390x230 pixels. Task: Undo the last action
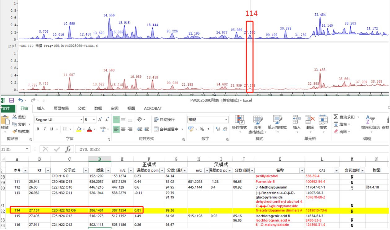[x=20, y=100]
